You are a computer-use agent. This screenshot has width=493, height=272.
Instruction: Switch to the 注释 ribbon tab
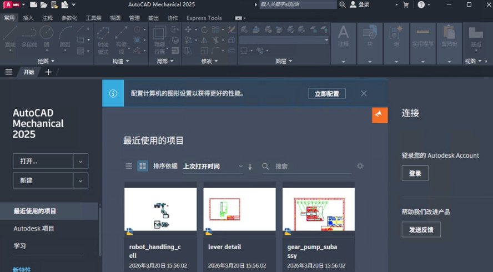coord(48,18)
